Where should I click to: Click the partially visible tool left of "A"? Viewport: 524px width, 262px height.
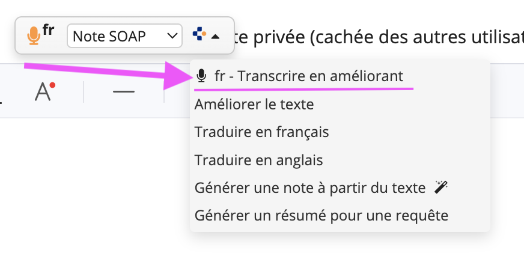click(2, 92)
